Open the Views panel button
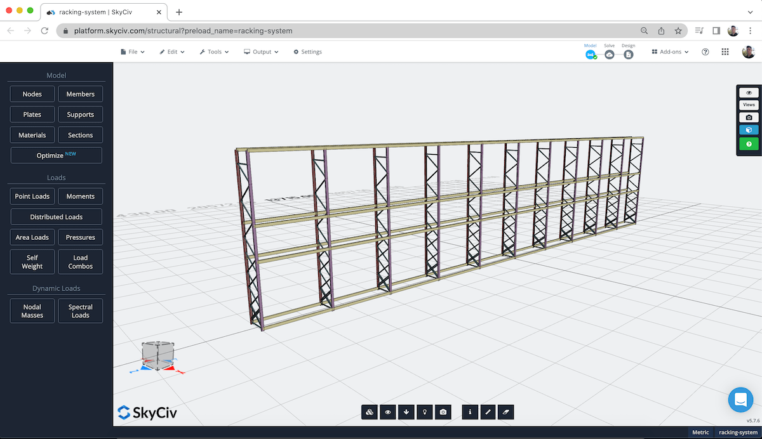 coord(749,105)
